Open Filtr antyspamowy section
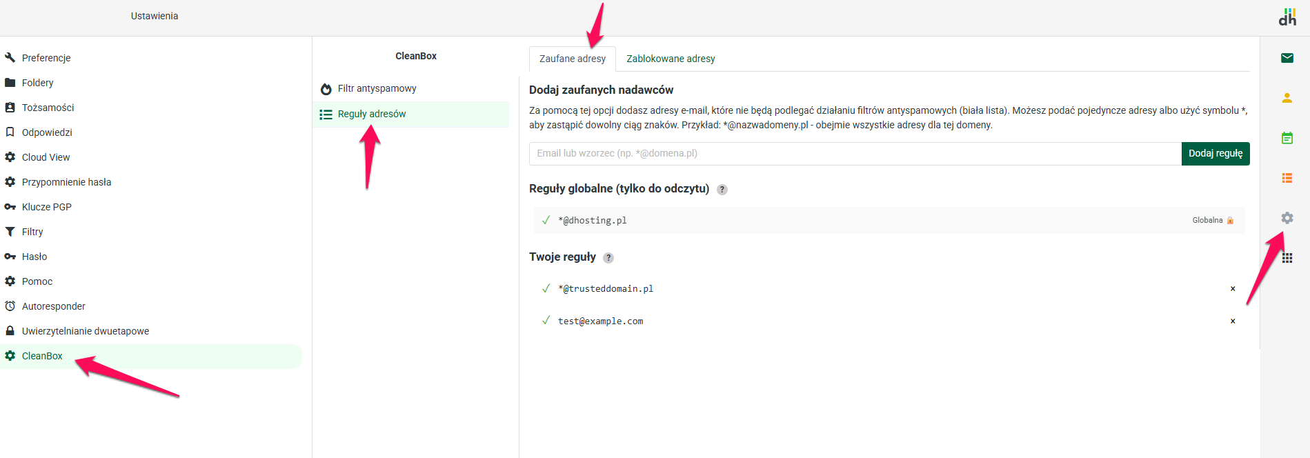 377,89
